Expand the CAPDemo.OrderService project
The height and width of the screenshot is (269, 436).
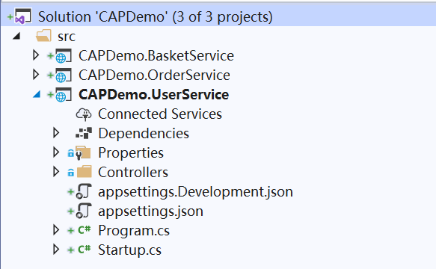[x=36, y=75]
